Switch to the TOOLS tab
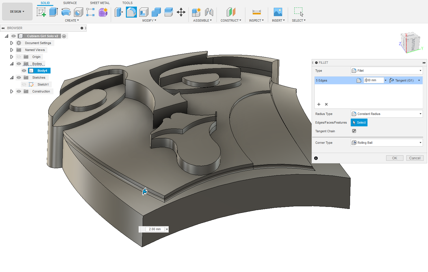The image size is (428, 272). coord(127,3)
